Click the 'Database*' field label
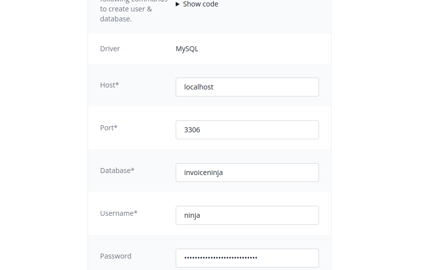438x270 pixels. click(117, 171)
